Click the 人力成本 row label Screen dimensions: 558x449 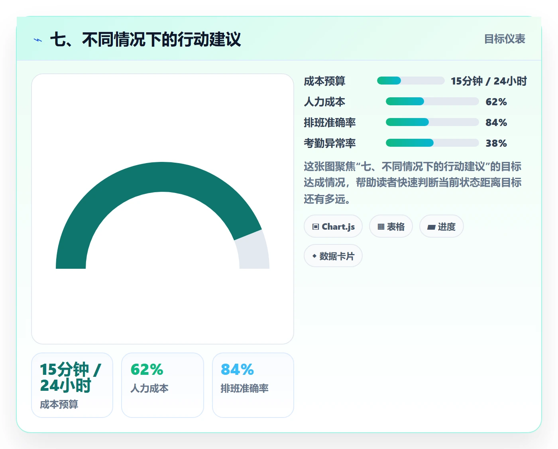coord(324,102)
